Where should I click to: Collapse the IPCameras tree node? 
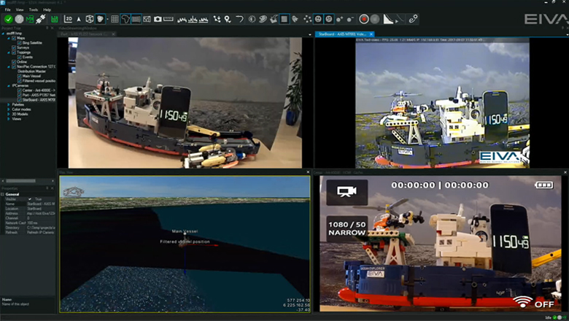point(9,85)
